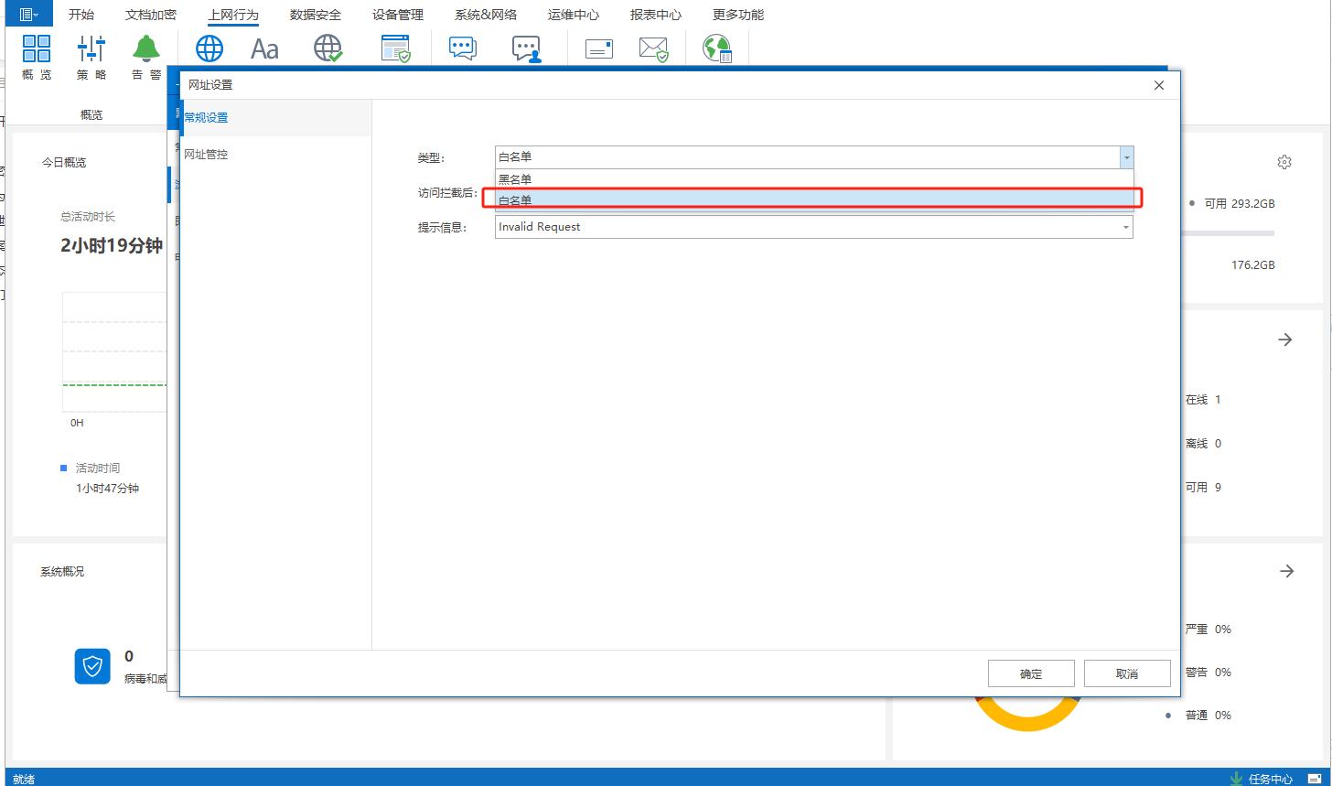Click the 概览 overview grid icon
The width and height of the screenshot is (1332, 786).
pos(37,49)
